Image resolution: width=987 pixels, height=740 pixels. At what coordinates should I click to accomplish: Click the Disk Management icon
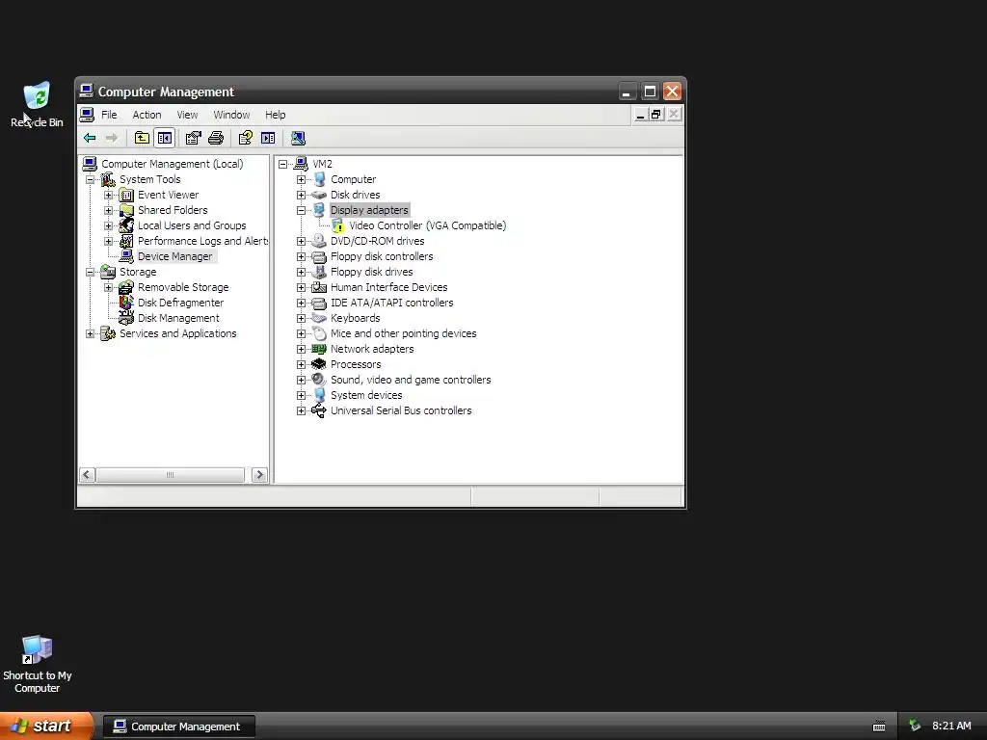click(126, 318)
